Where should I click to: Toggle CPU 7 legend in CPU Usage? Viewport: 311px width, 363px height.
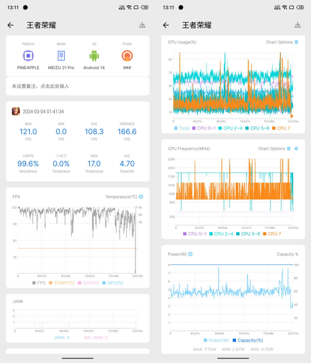pos(281,128)
